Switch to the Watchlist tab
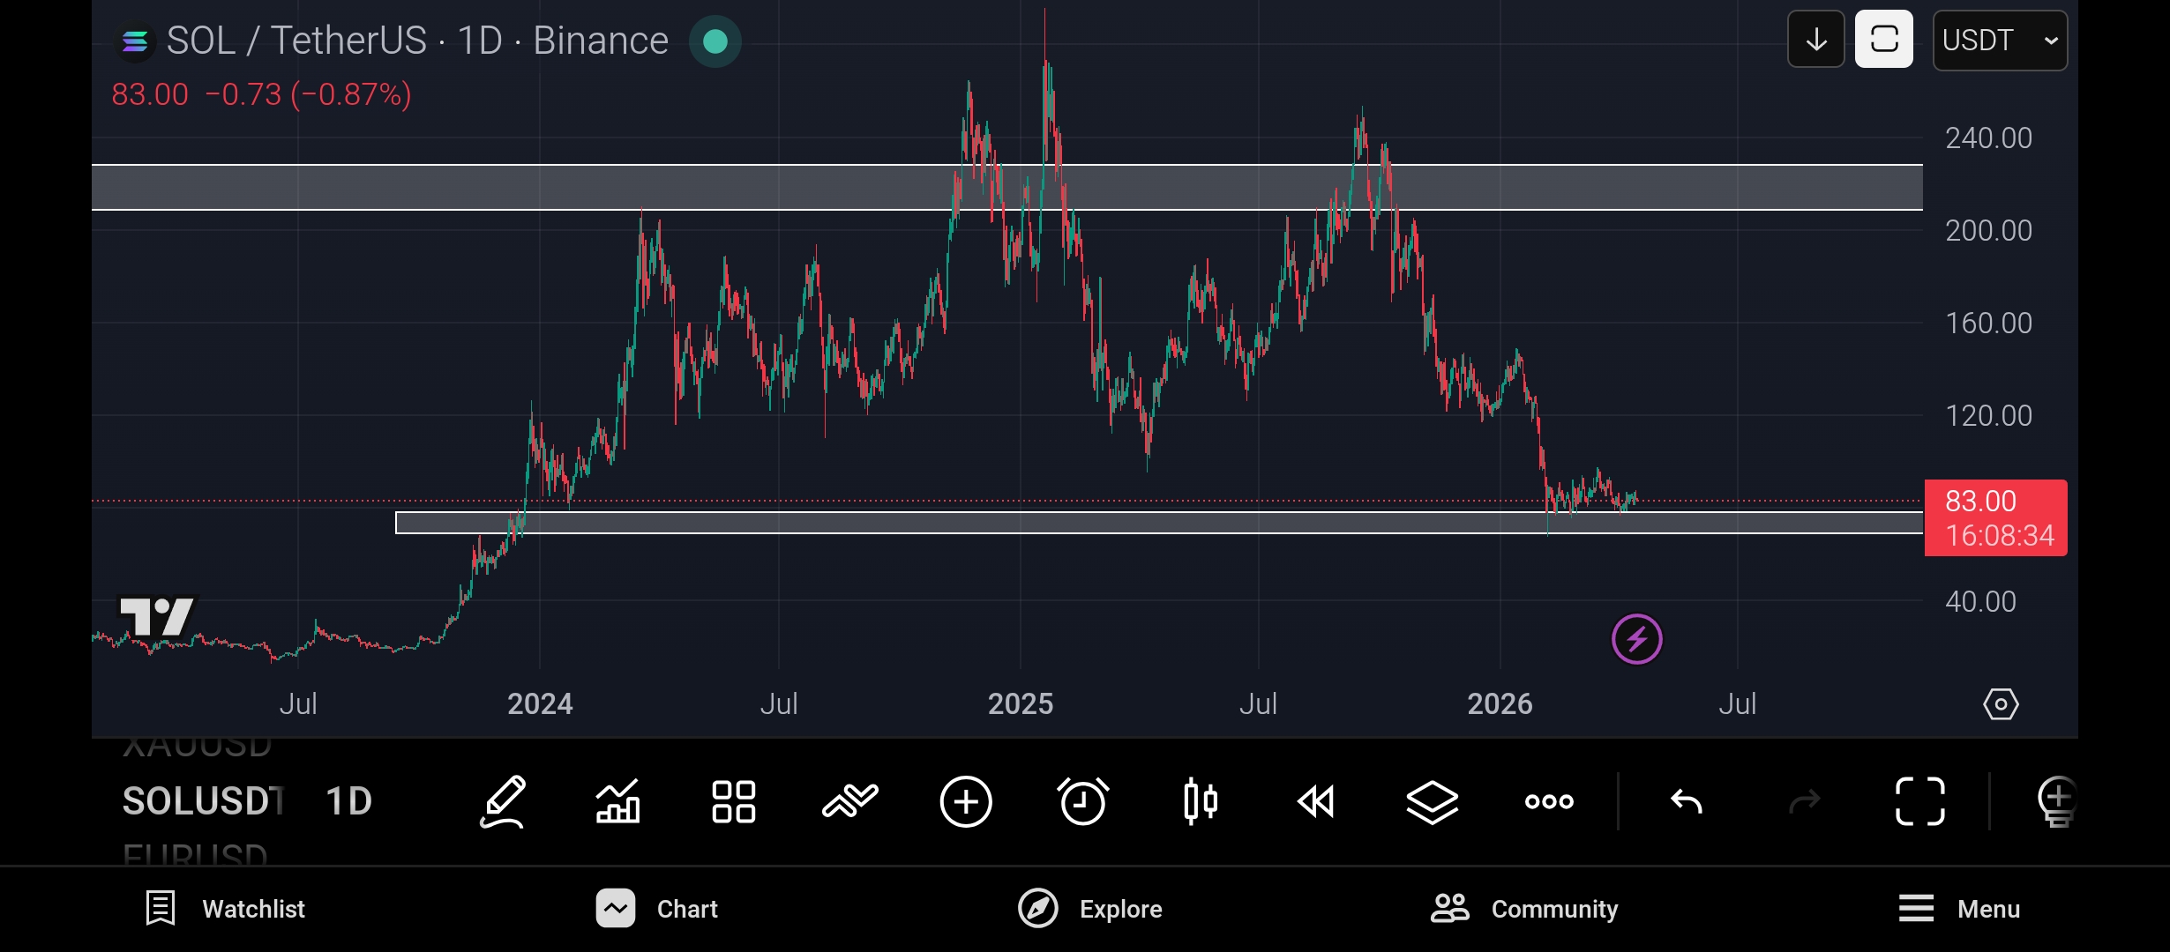The image size is (2170, 952). tap(225, 909)
